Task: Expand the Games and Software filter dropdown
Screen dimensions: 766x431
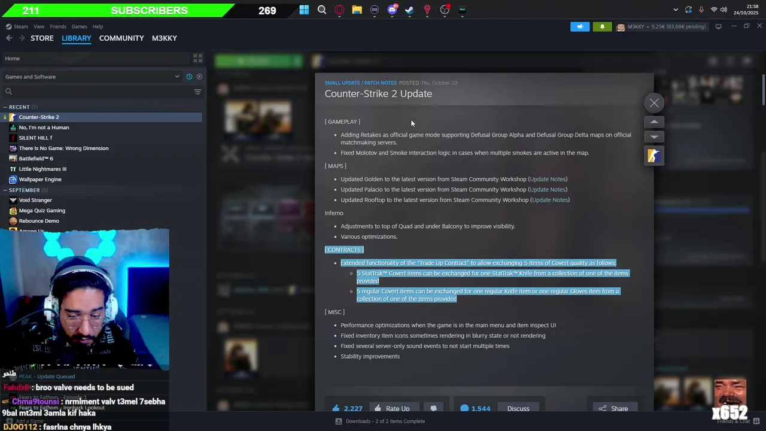Action: pyautogui.click(x=92, y=77)
